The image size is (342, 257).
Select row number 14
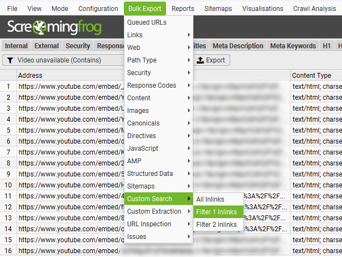tap(8, 229)
